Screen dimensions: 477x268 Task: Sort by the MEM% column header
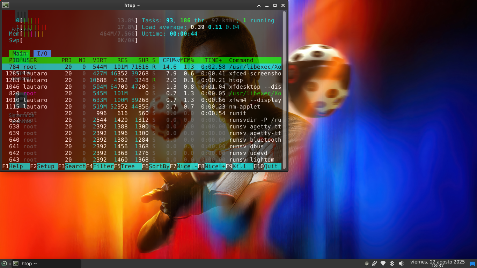pos(187,60)
